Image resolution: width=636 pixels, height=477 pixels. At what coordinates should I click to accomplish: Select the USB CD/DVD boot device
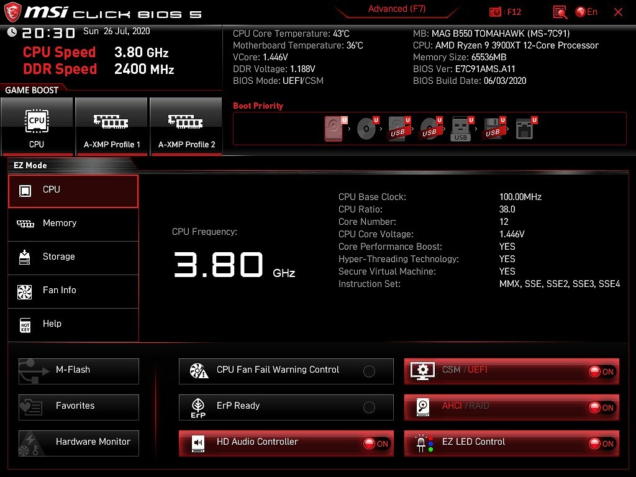(x=431, y=129)
